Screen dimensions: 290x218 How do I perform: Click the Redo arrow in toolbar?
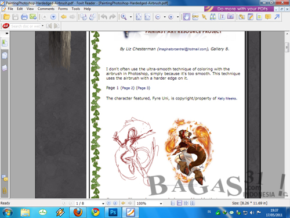(x=113, y=17)
